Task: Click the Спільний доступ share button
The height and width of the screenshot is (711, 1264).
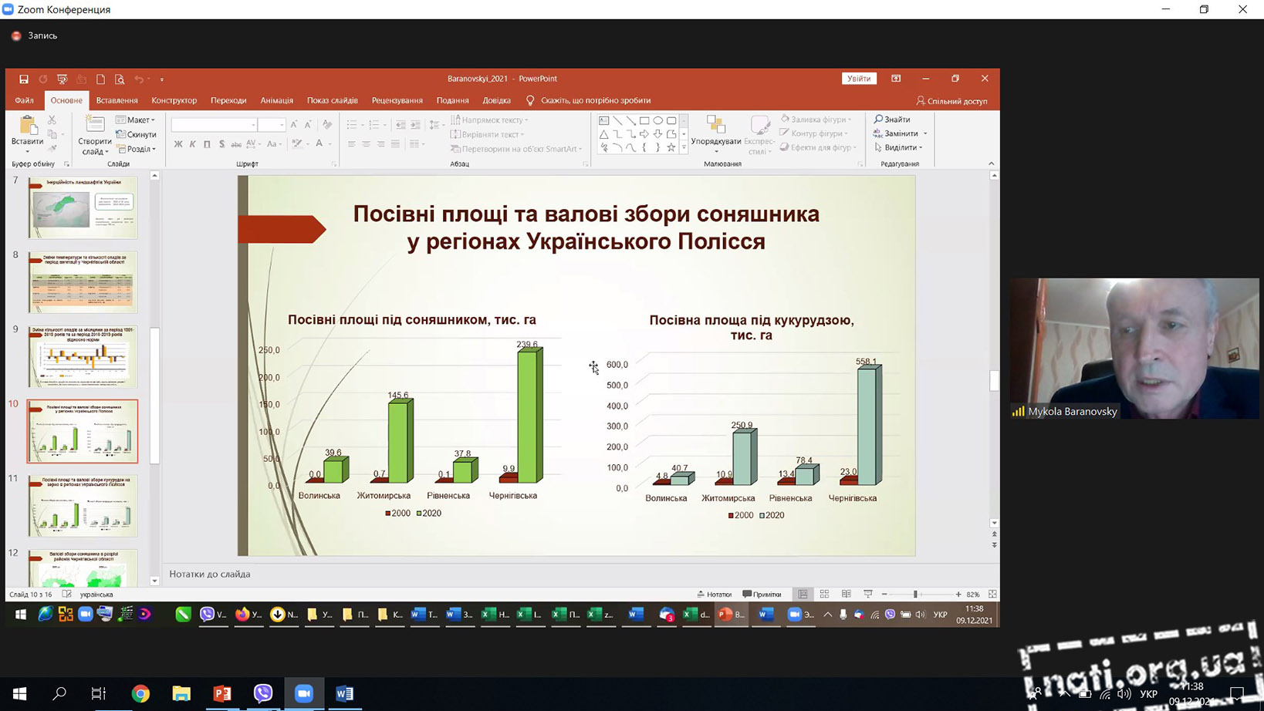Action: [951, 101]
